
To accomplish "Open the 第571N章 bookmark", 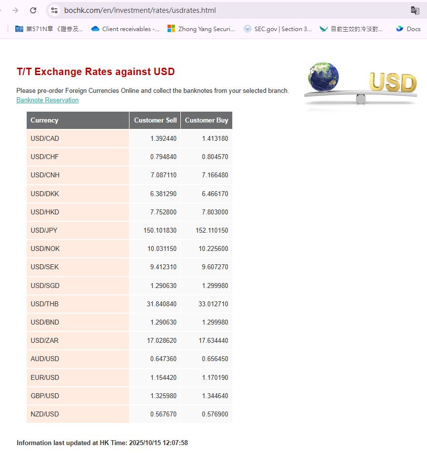I will click(49, 29).
